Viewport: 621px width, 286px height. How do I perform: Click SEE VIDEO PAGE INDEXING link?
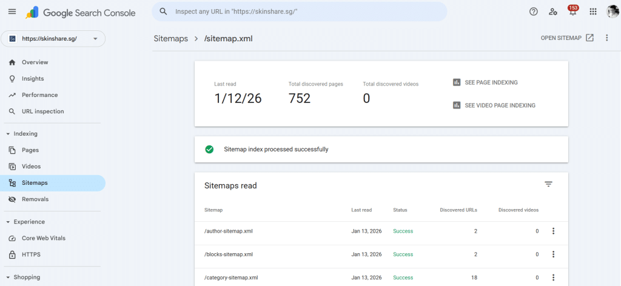point(494,105)
